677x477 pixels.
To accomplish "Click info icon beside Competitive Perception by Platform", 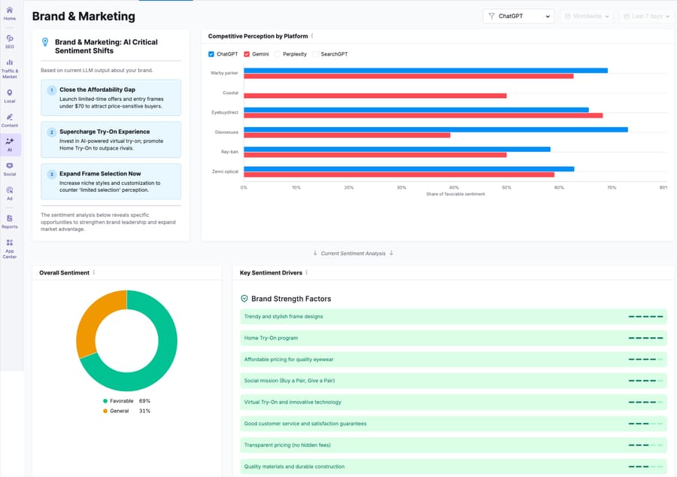I will pos(312,36).
